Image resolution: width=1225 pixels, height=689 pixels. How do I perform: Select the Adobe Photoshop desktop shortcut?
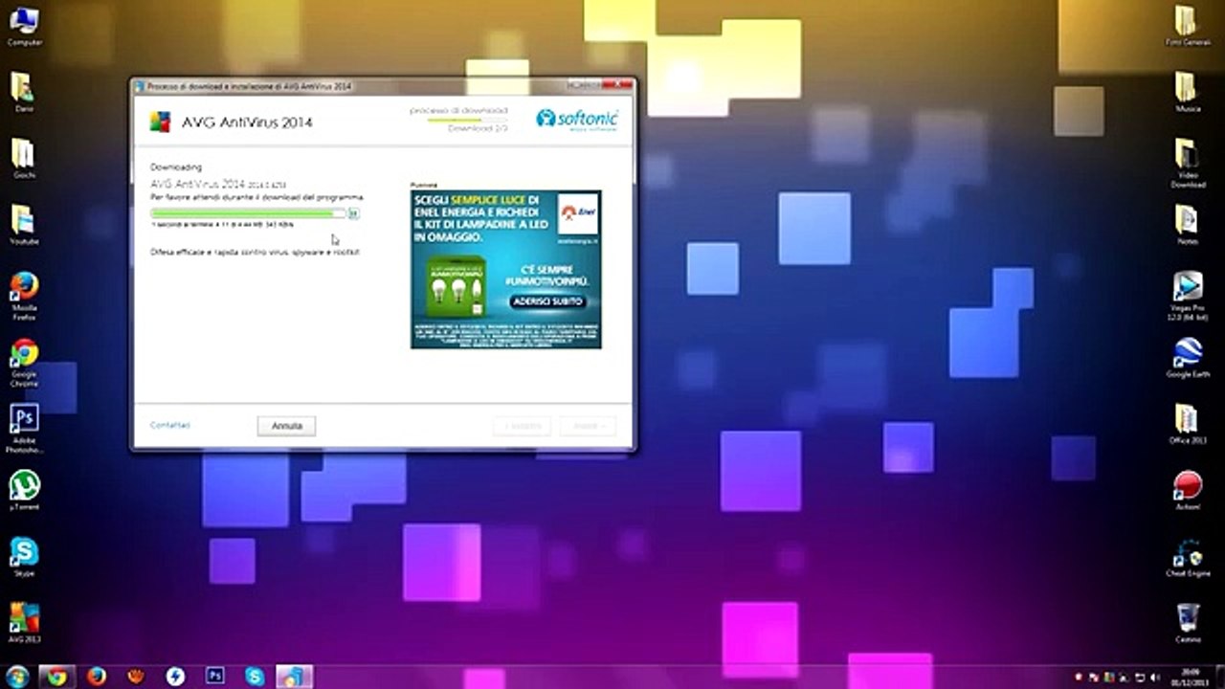pos(24,428)
